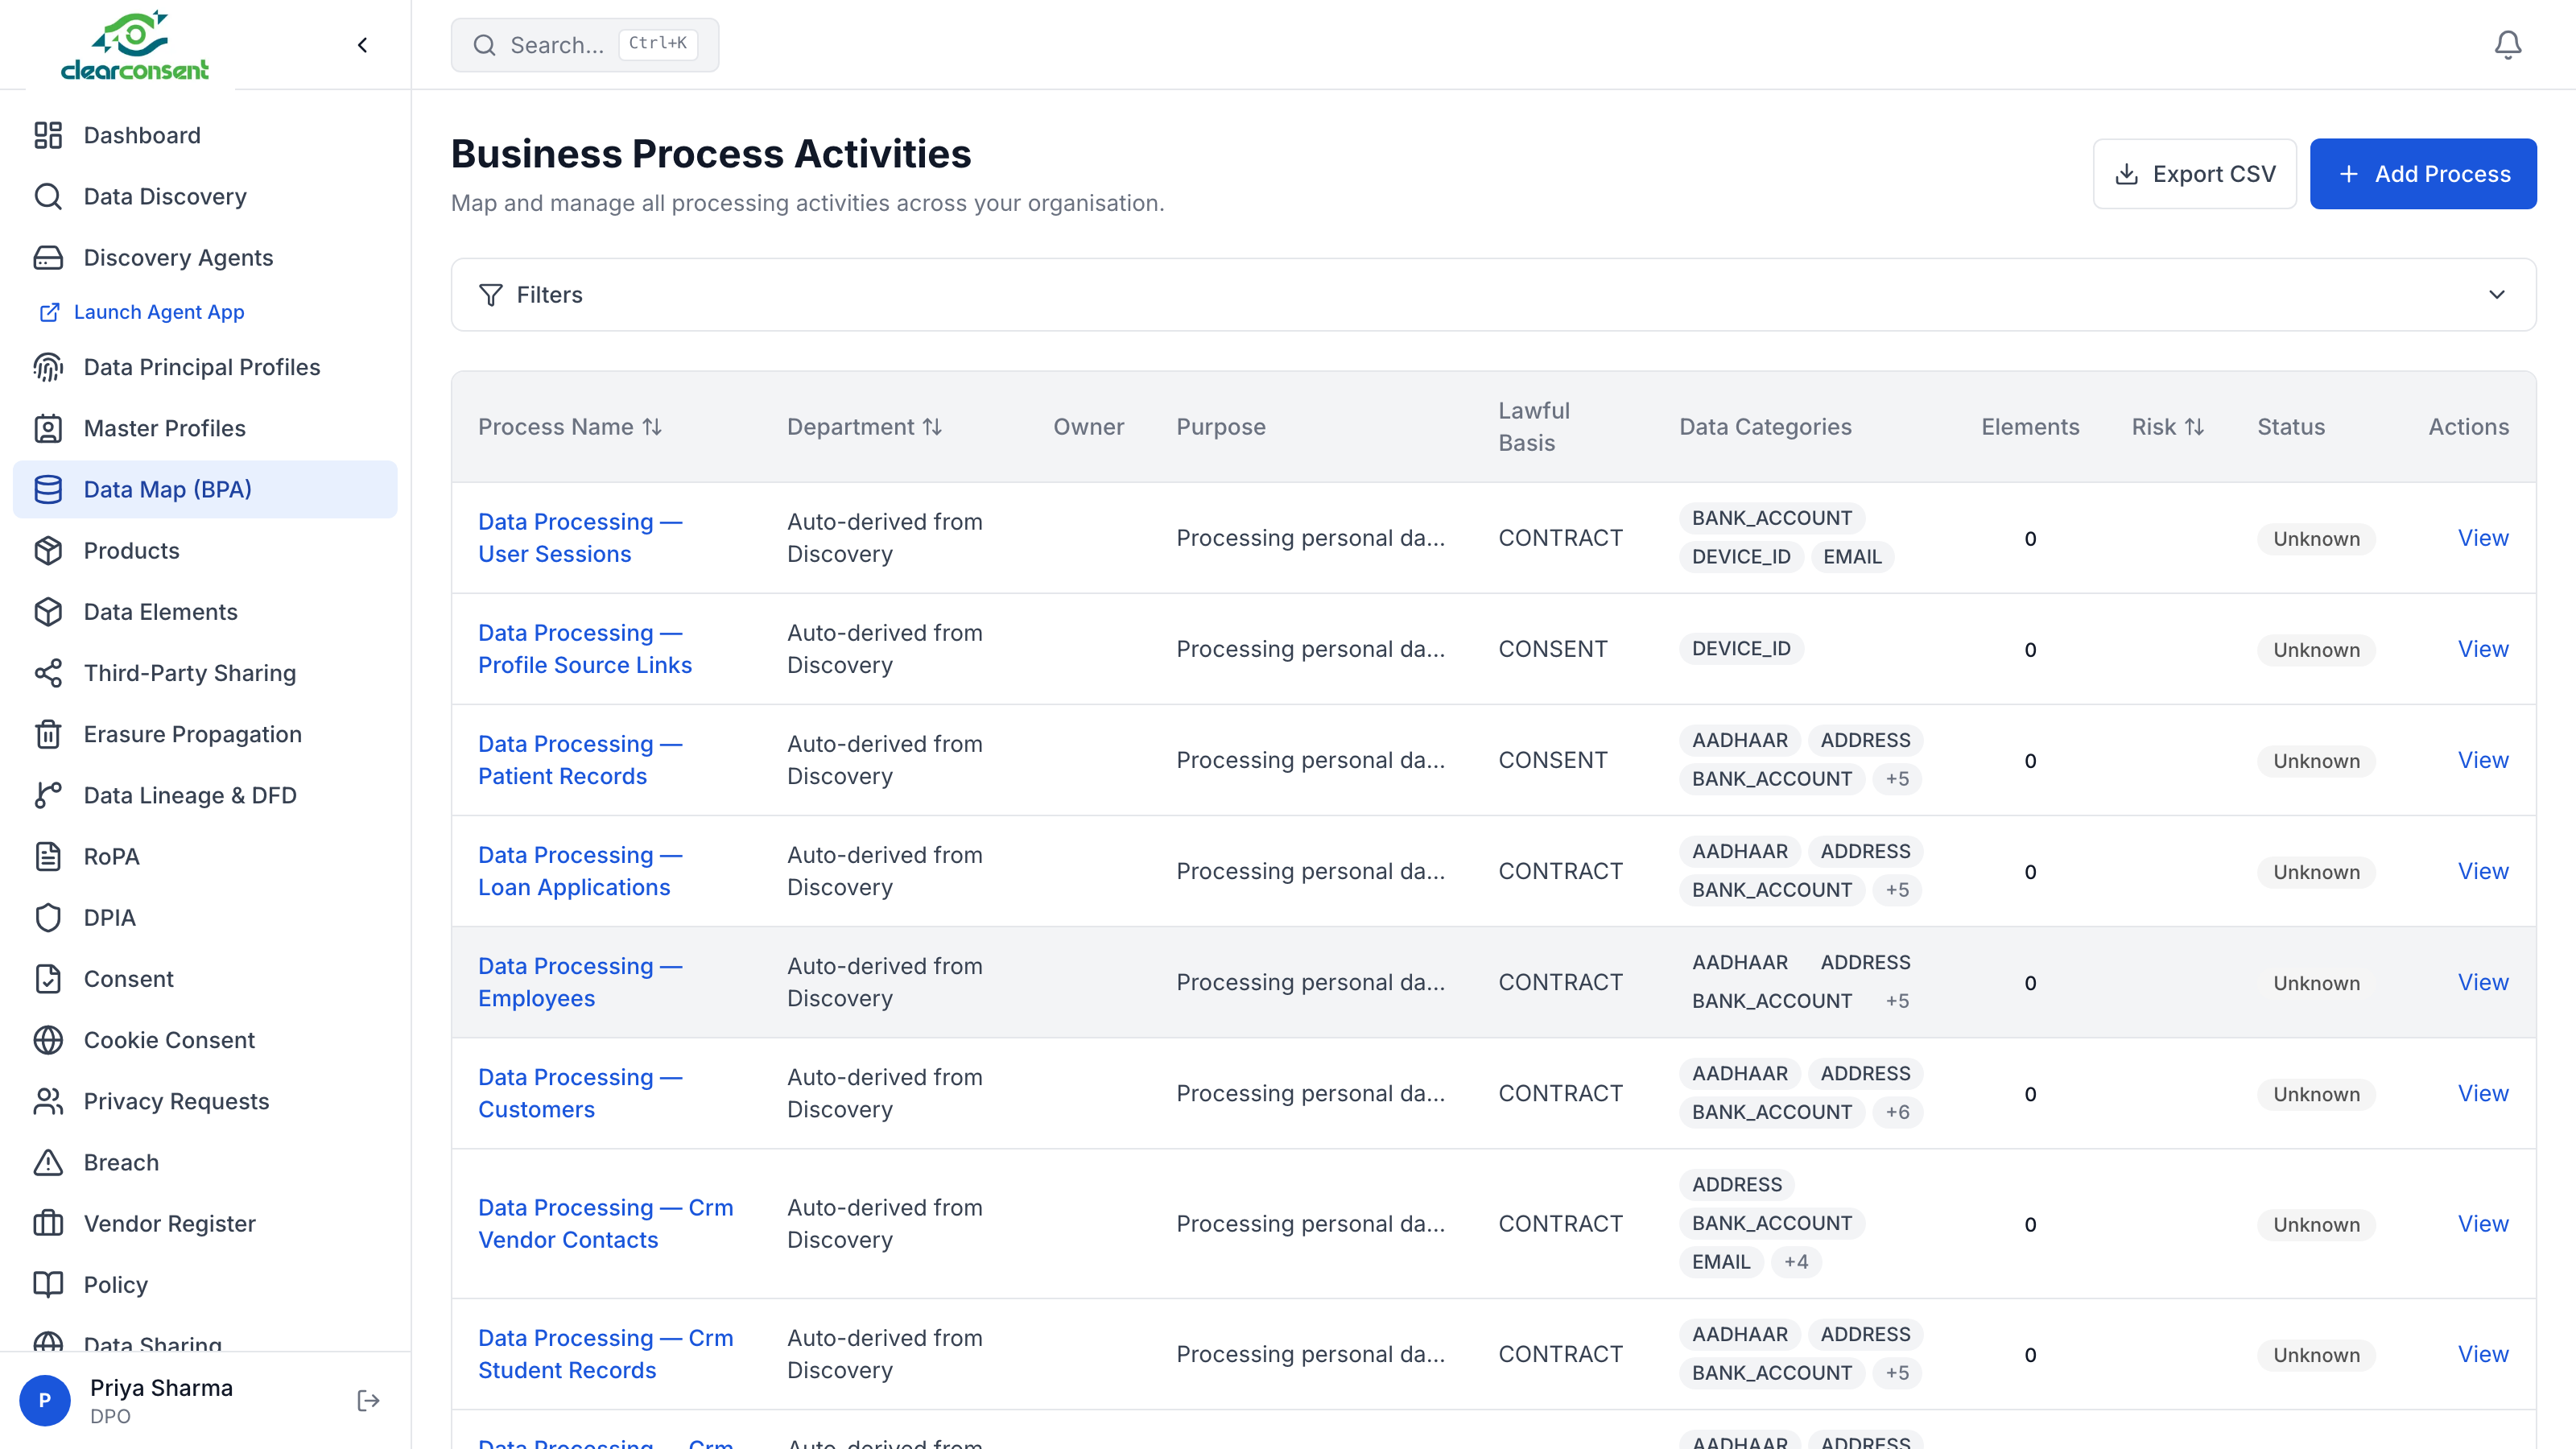
Task: Click the ClearConsent logo
Action: pyautogui.click(x=135, y=45)
